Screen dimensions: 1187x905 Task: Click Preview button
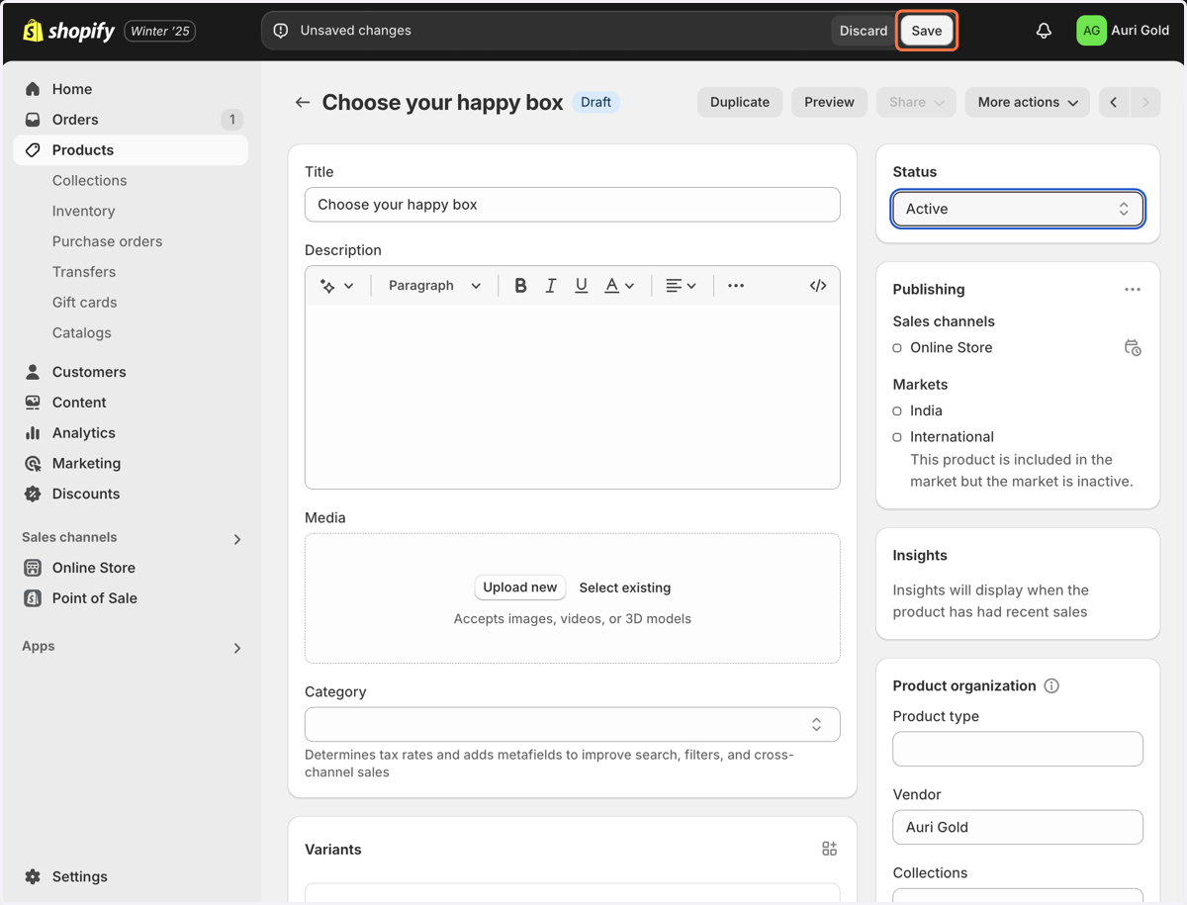(x=829, y=102)
